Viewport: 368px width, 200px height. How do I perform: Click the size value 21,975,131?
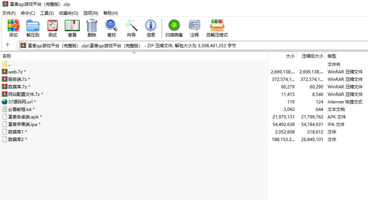[x=284, y=117]
